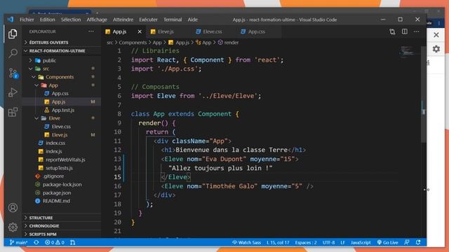Open README.md in the explorer
This screenshot has height=252, width=449.
click(62, 201)
